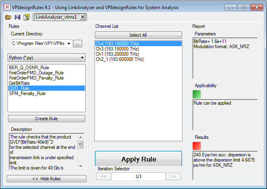267x189 pixels.
Task: Click the BitRate= 1.6e+11 parameter text
Action: [x=210, y=41]
